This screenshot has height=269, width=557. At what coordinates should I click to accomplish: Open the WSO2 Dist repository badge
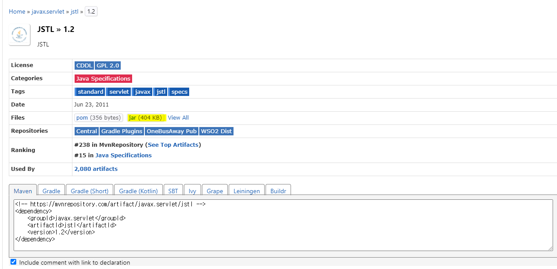pos(216,131)
